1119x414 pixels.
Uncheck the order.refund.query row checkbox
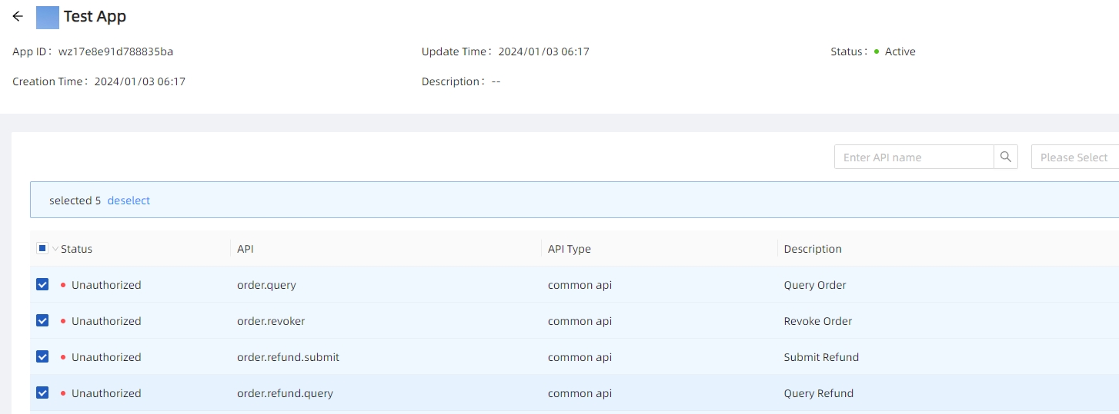(42, 392)
